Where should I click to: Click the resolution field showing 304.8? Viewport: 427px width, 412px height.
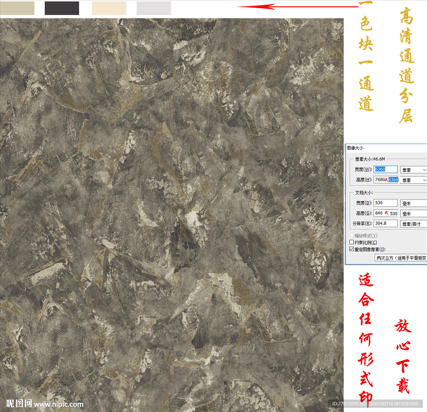(386, 224)
